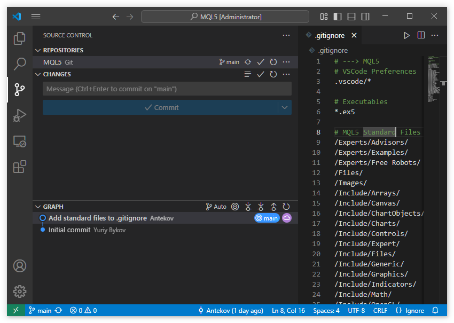Open Source Control views and more actions

286,35
